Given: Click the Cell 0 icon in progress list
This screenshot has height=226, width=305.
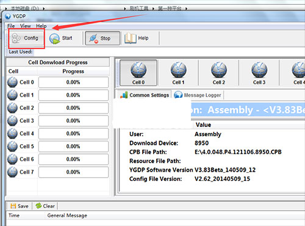Looking at the screenshot, I should click(x=12, y=82).
